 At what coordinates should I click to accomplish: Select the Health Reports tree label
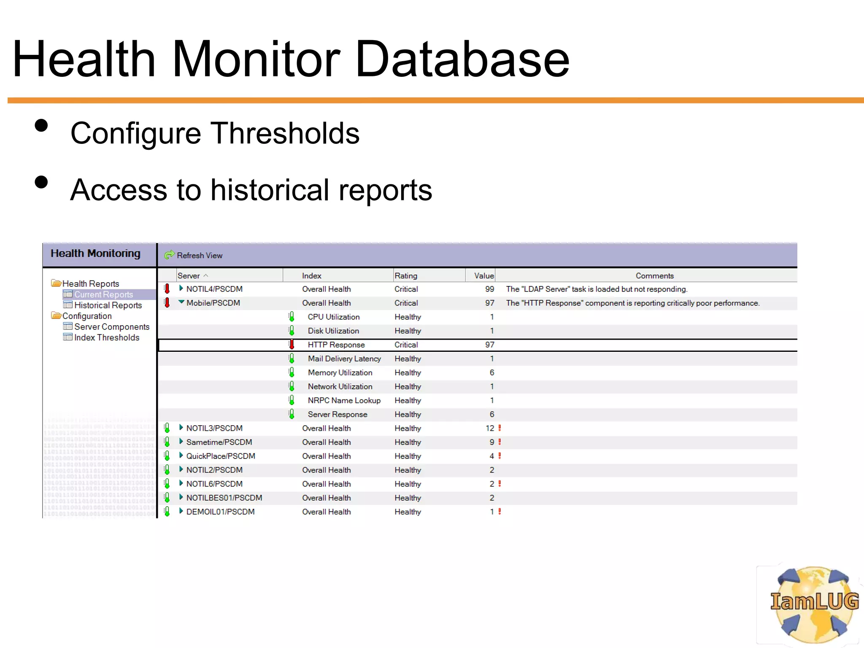tap(91, 283)
